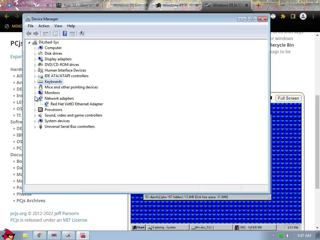Viewport: 320px width, 240px height.
Task: Open the pcjs.org footer link
Action: point(18,213)
